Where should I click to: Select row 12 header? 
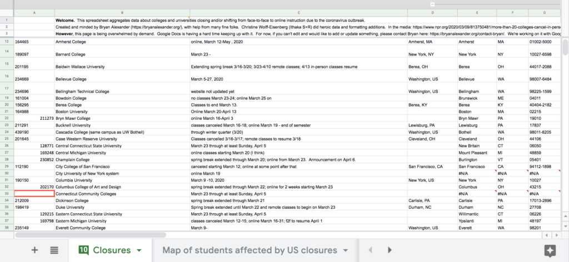click(7, 42)
